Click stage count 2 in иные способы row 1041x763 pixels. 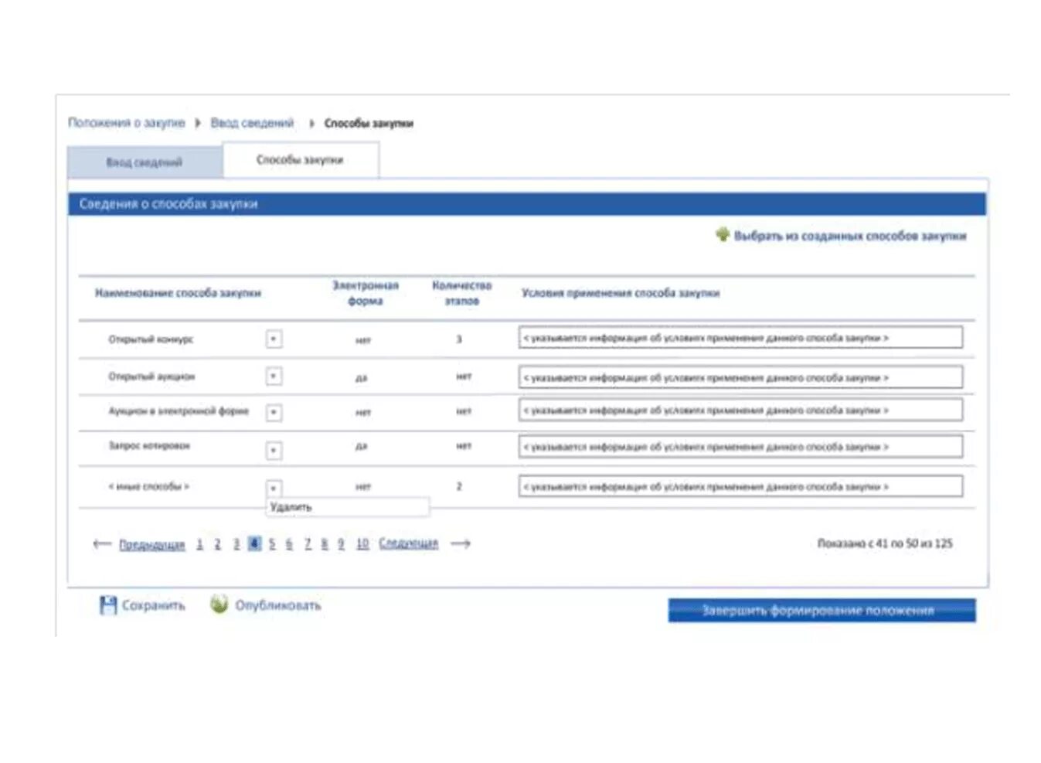[x=459, y=486]
